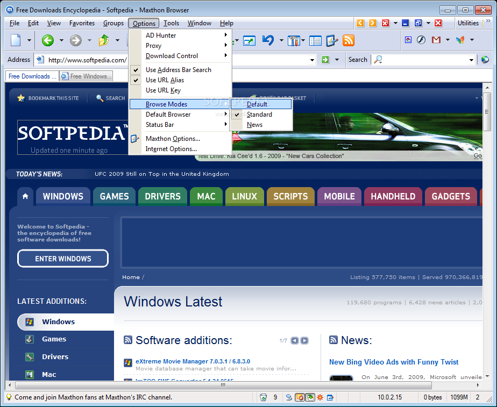This screenshot has height=407, width=497.
Task: Click the Gmail envelope toolbar icon
Action: click(436, 40)
